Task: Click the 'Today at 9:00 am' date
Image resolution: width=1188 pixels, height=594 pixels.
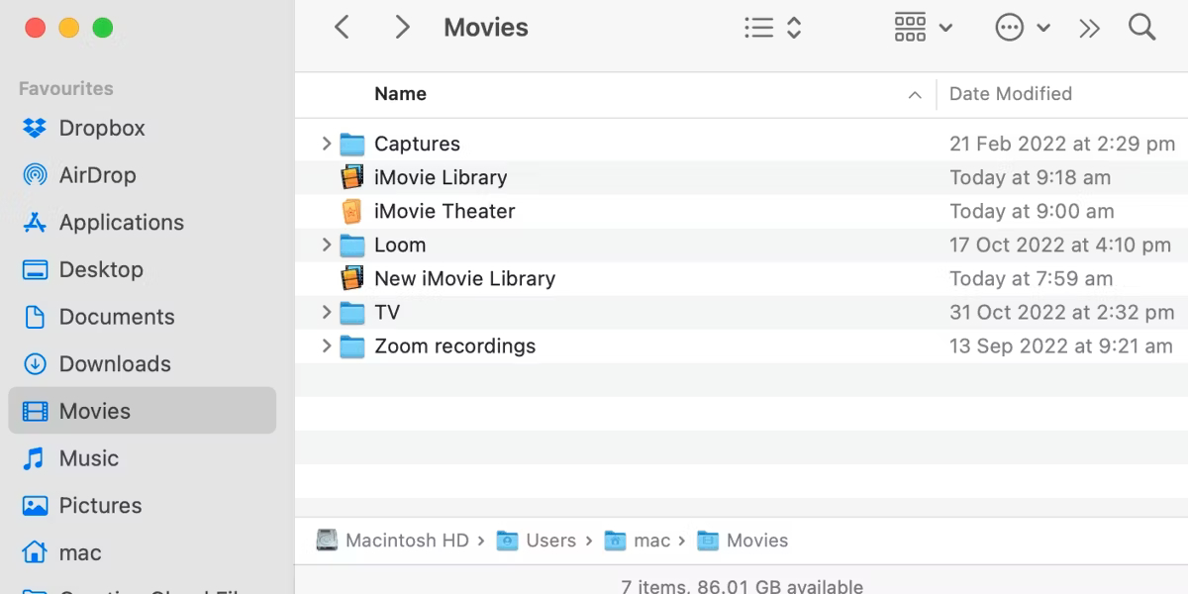Action: pos(1032,211)
